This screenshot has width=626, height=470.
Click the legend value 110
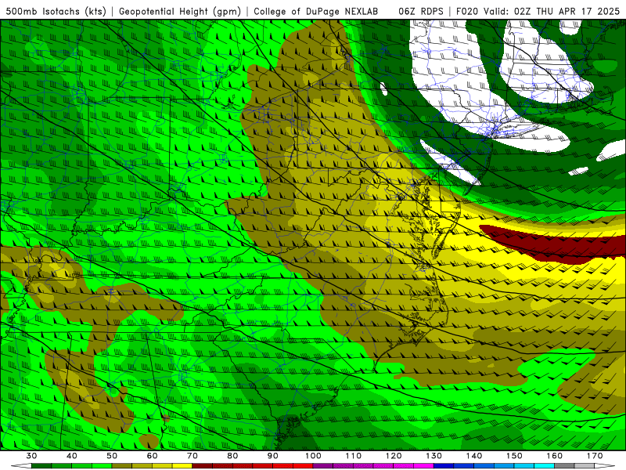[354, 456]
